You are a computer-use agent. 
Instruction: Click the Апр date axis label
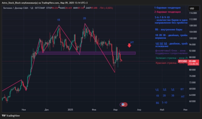pyautogui.click(x=139, y=110)
